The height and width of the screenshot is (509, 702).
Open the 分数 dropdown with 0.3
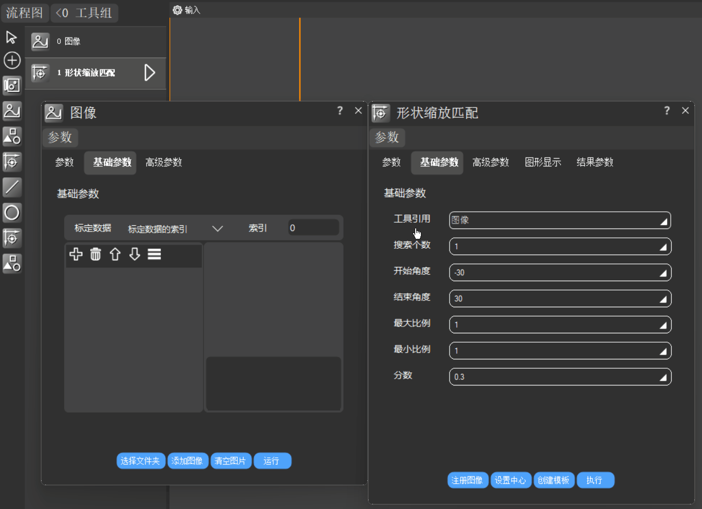click(560, 377)
